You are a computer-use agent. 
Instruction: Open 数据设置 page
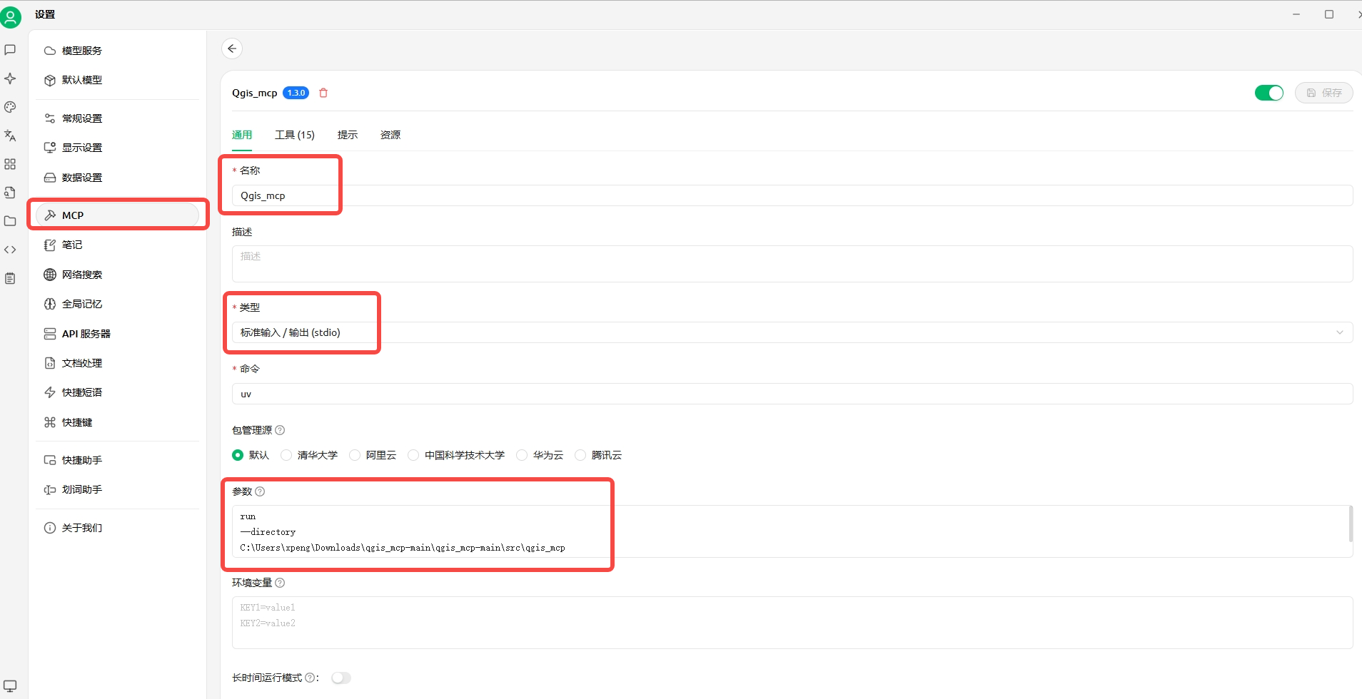118,178
